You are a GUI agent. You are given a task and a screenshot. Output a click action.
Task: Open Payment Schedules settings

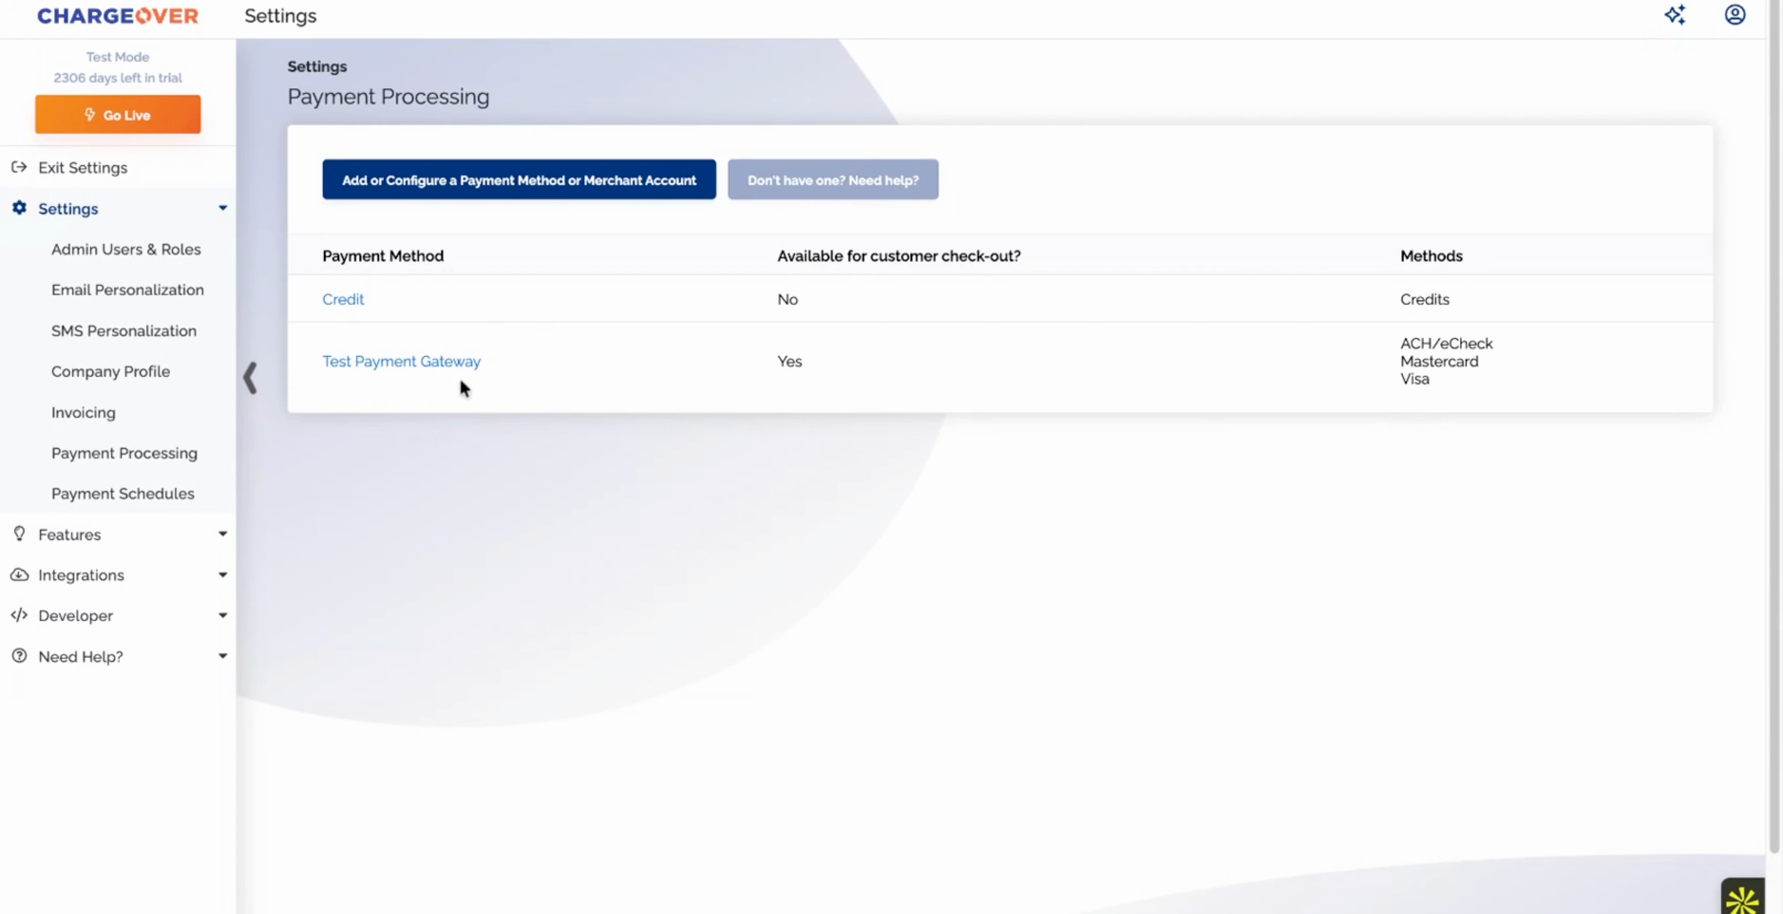[x=123, y=493]
